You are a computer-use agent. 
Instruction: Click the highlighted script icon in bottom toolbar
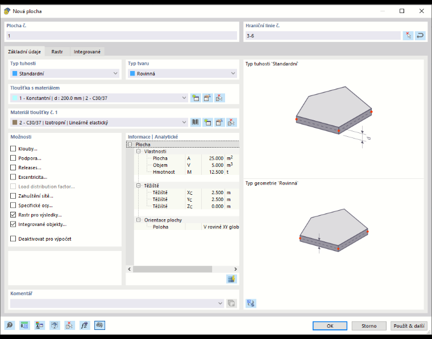tap(99, 325)
